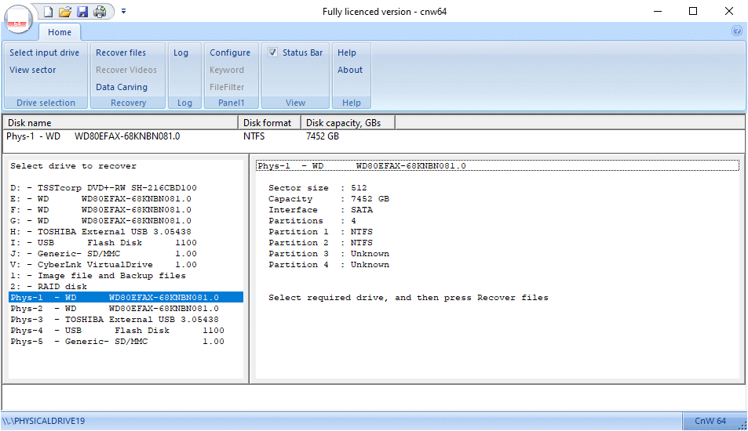The width and height of the screenshot is (748, 431).
Task: Switch to the Home ribbon tab
Action: pyautogui.click(x=59, y=32)
